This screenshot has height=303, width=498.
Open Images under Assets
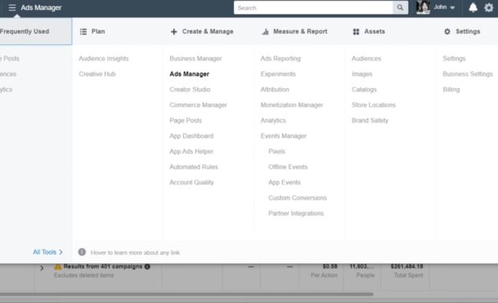point(362,74)
